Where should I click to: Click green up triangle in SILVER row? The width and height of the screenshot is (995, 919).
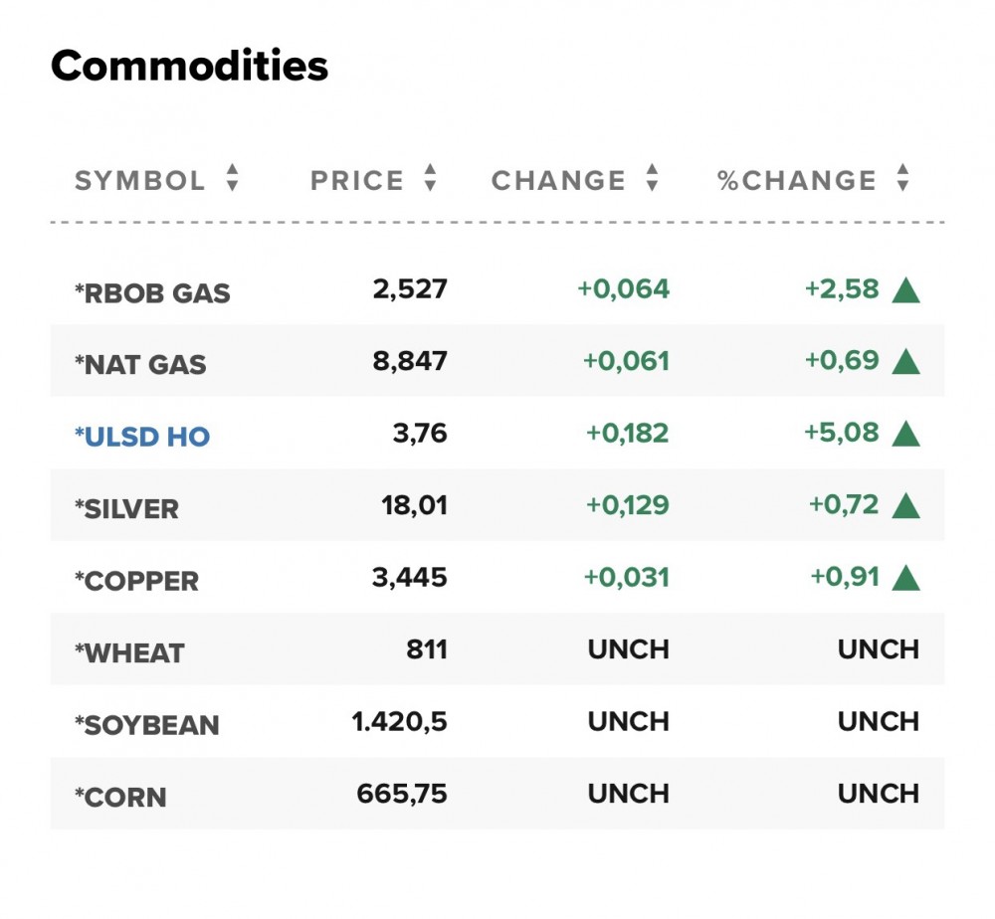905,506
